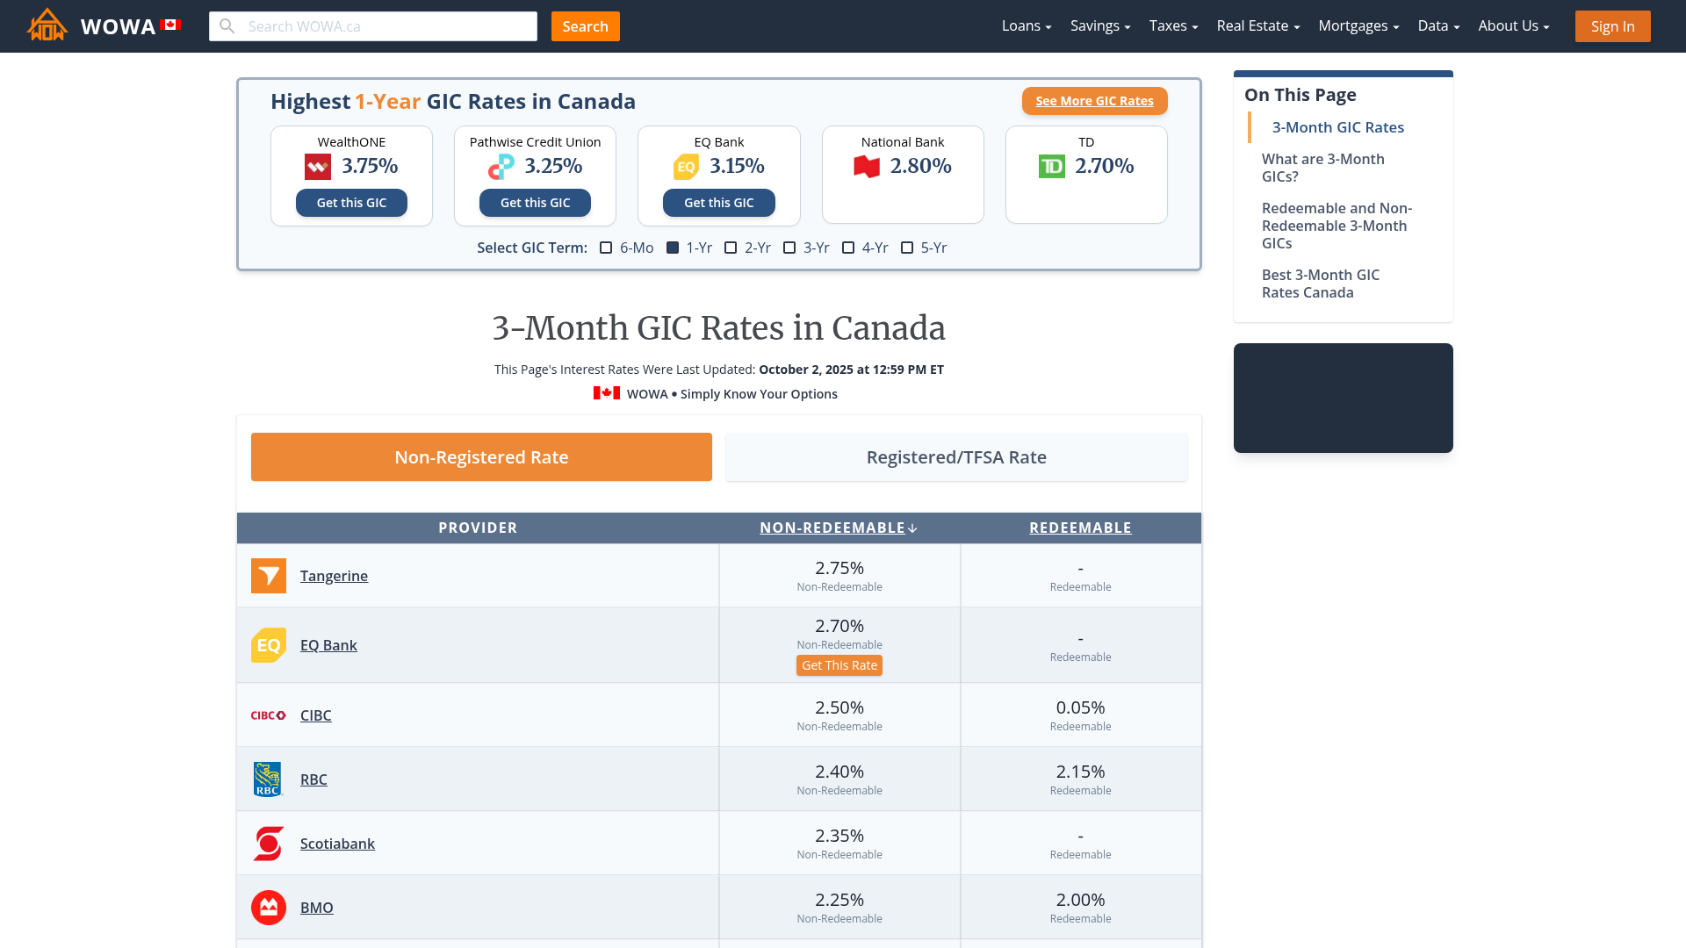Expand the Loans dropdown menu
1686x948 pixels.
1026,26
